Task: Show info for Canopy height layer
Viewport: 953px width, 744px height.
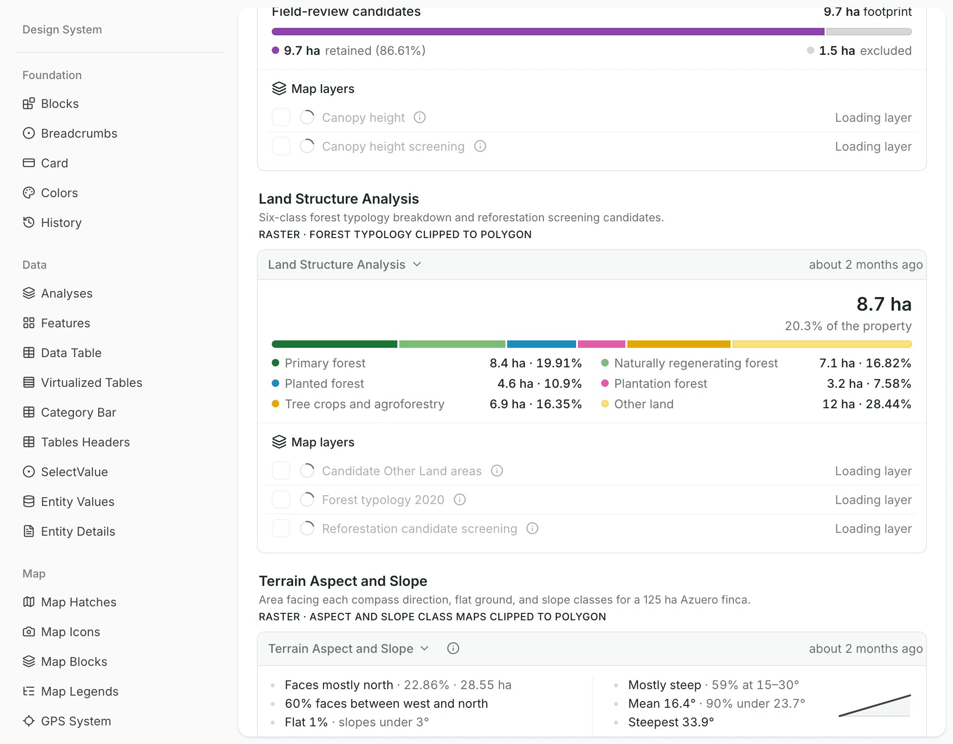Action: coord(420,118)
